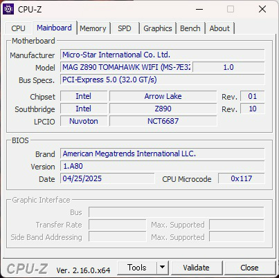Open the Graphics tab

point(158,28)
